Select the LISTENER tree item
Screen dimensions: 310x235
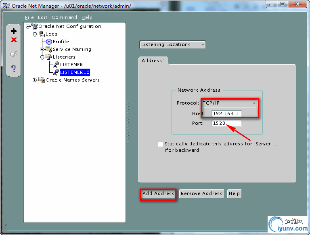coord(71,65)
